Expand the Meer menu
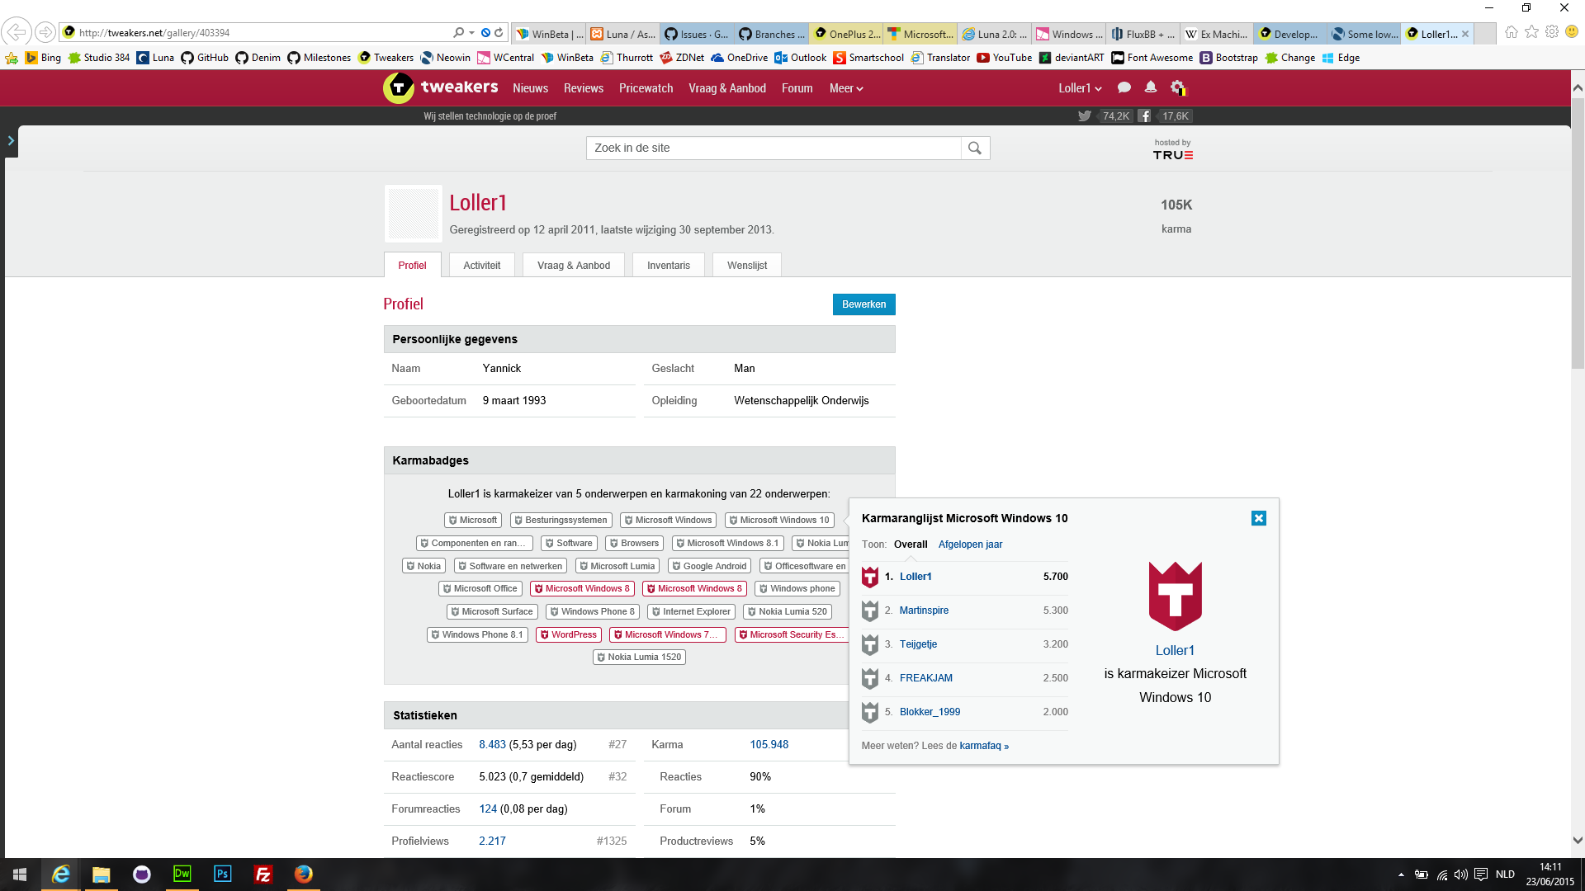Screen dimensions: 1585x891 tap(846, 88)
